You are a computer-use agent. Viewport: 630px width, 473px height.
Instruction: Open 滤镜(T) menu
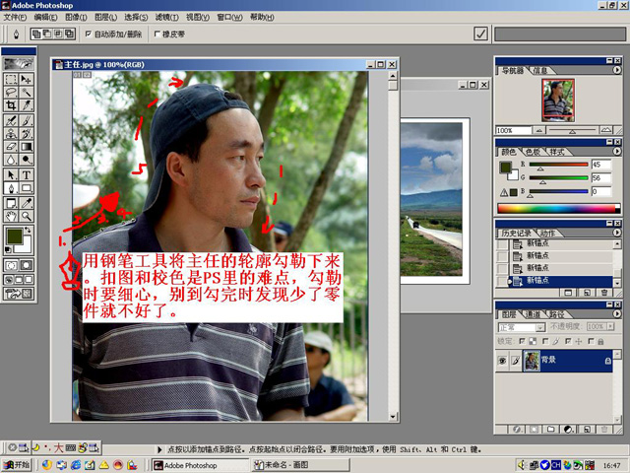click(x=166, y=18)
